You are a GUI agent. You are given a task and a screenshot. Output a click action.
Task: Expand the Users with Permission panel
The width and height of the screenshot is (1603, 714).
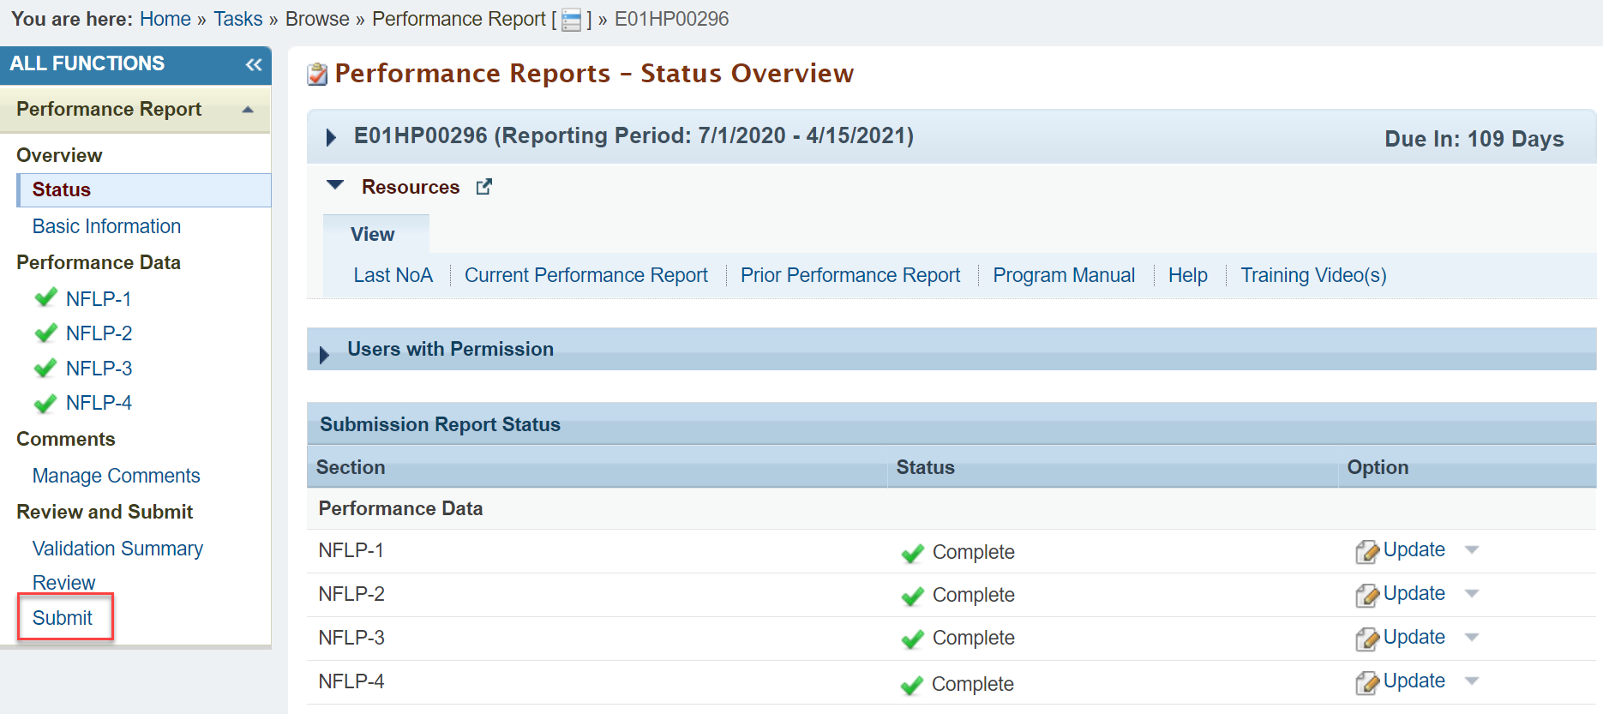[x=324, y=354]
